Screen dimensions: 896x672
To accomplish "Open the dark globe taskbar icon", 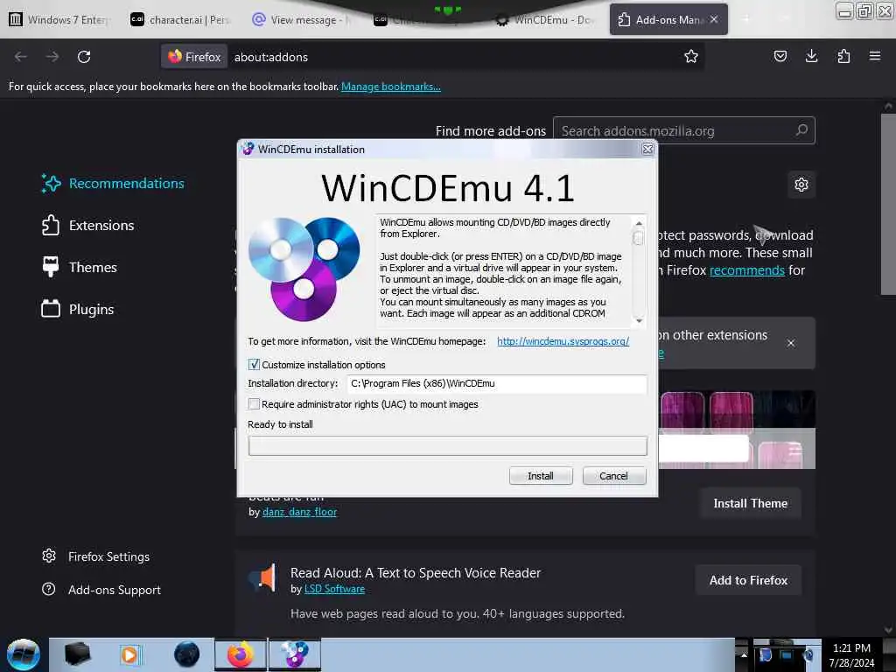I will (x=187, y=654).
